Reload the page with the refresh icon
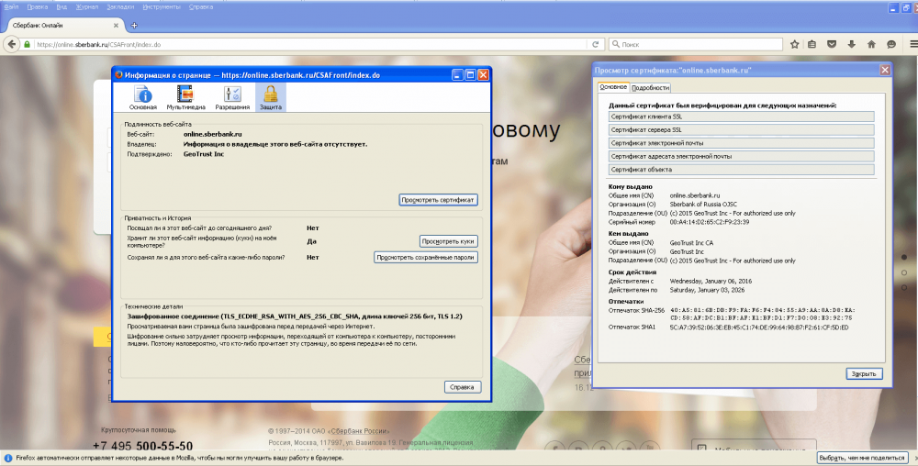 click(x=596, y=44)
